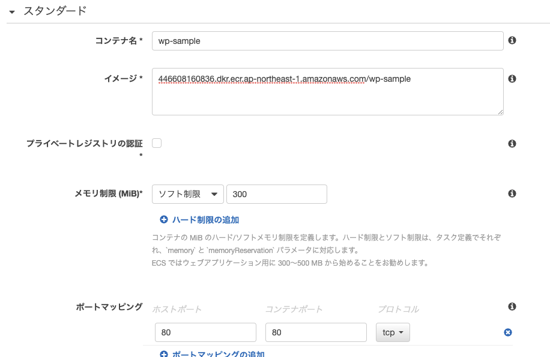
Task: Click the info icon for メモリ制限 (MiB)
Action: [512, 194]
